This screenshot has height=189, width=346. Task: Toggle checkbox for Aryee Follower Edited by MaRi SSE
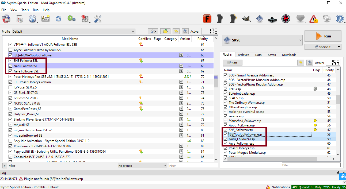click(x=10, y=50)
